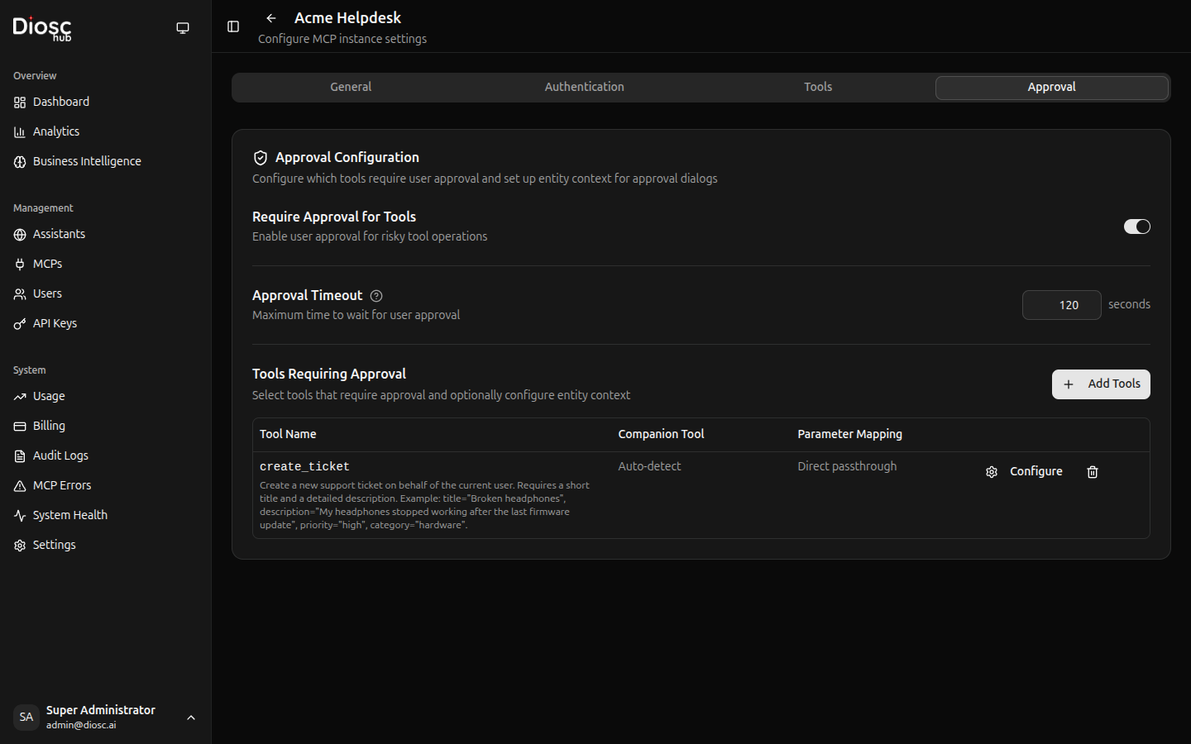Expand the Super Administrator account menu
Screen dimensions: 1191x744
pyautogui.click(x=190, y=718)
